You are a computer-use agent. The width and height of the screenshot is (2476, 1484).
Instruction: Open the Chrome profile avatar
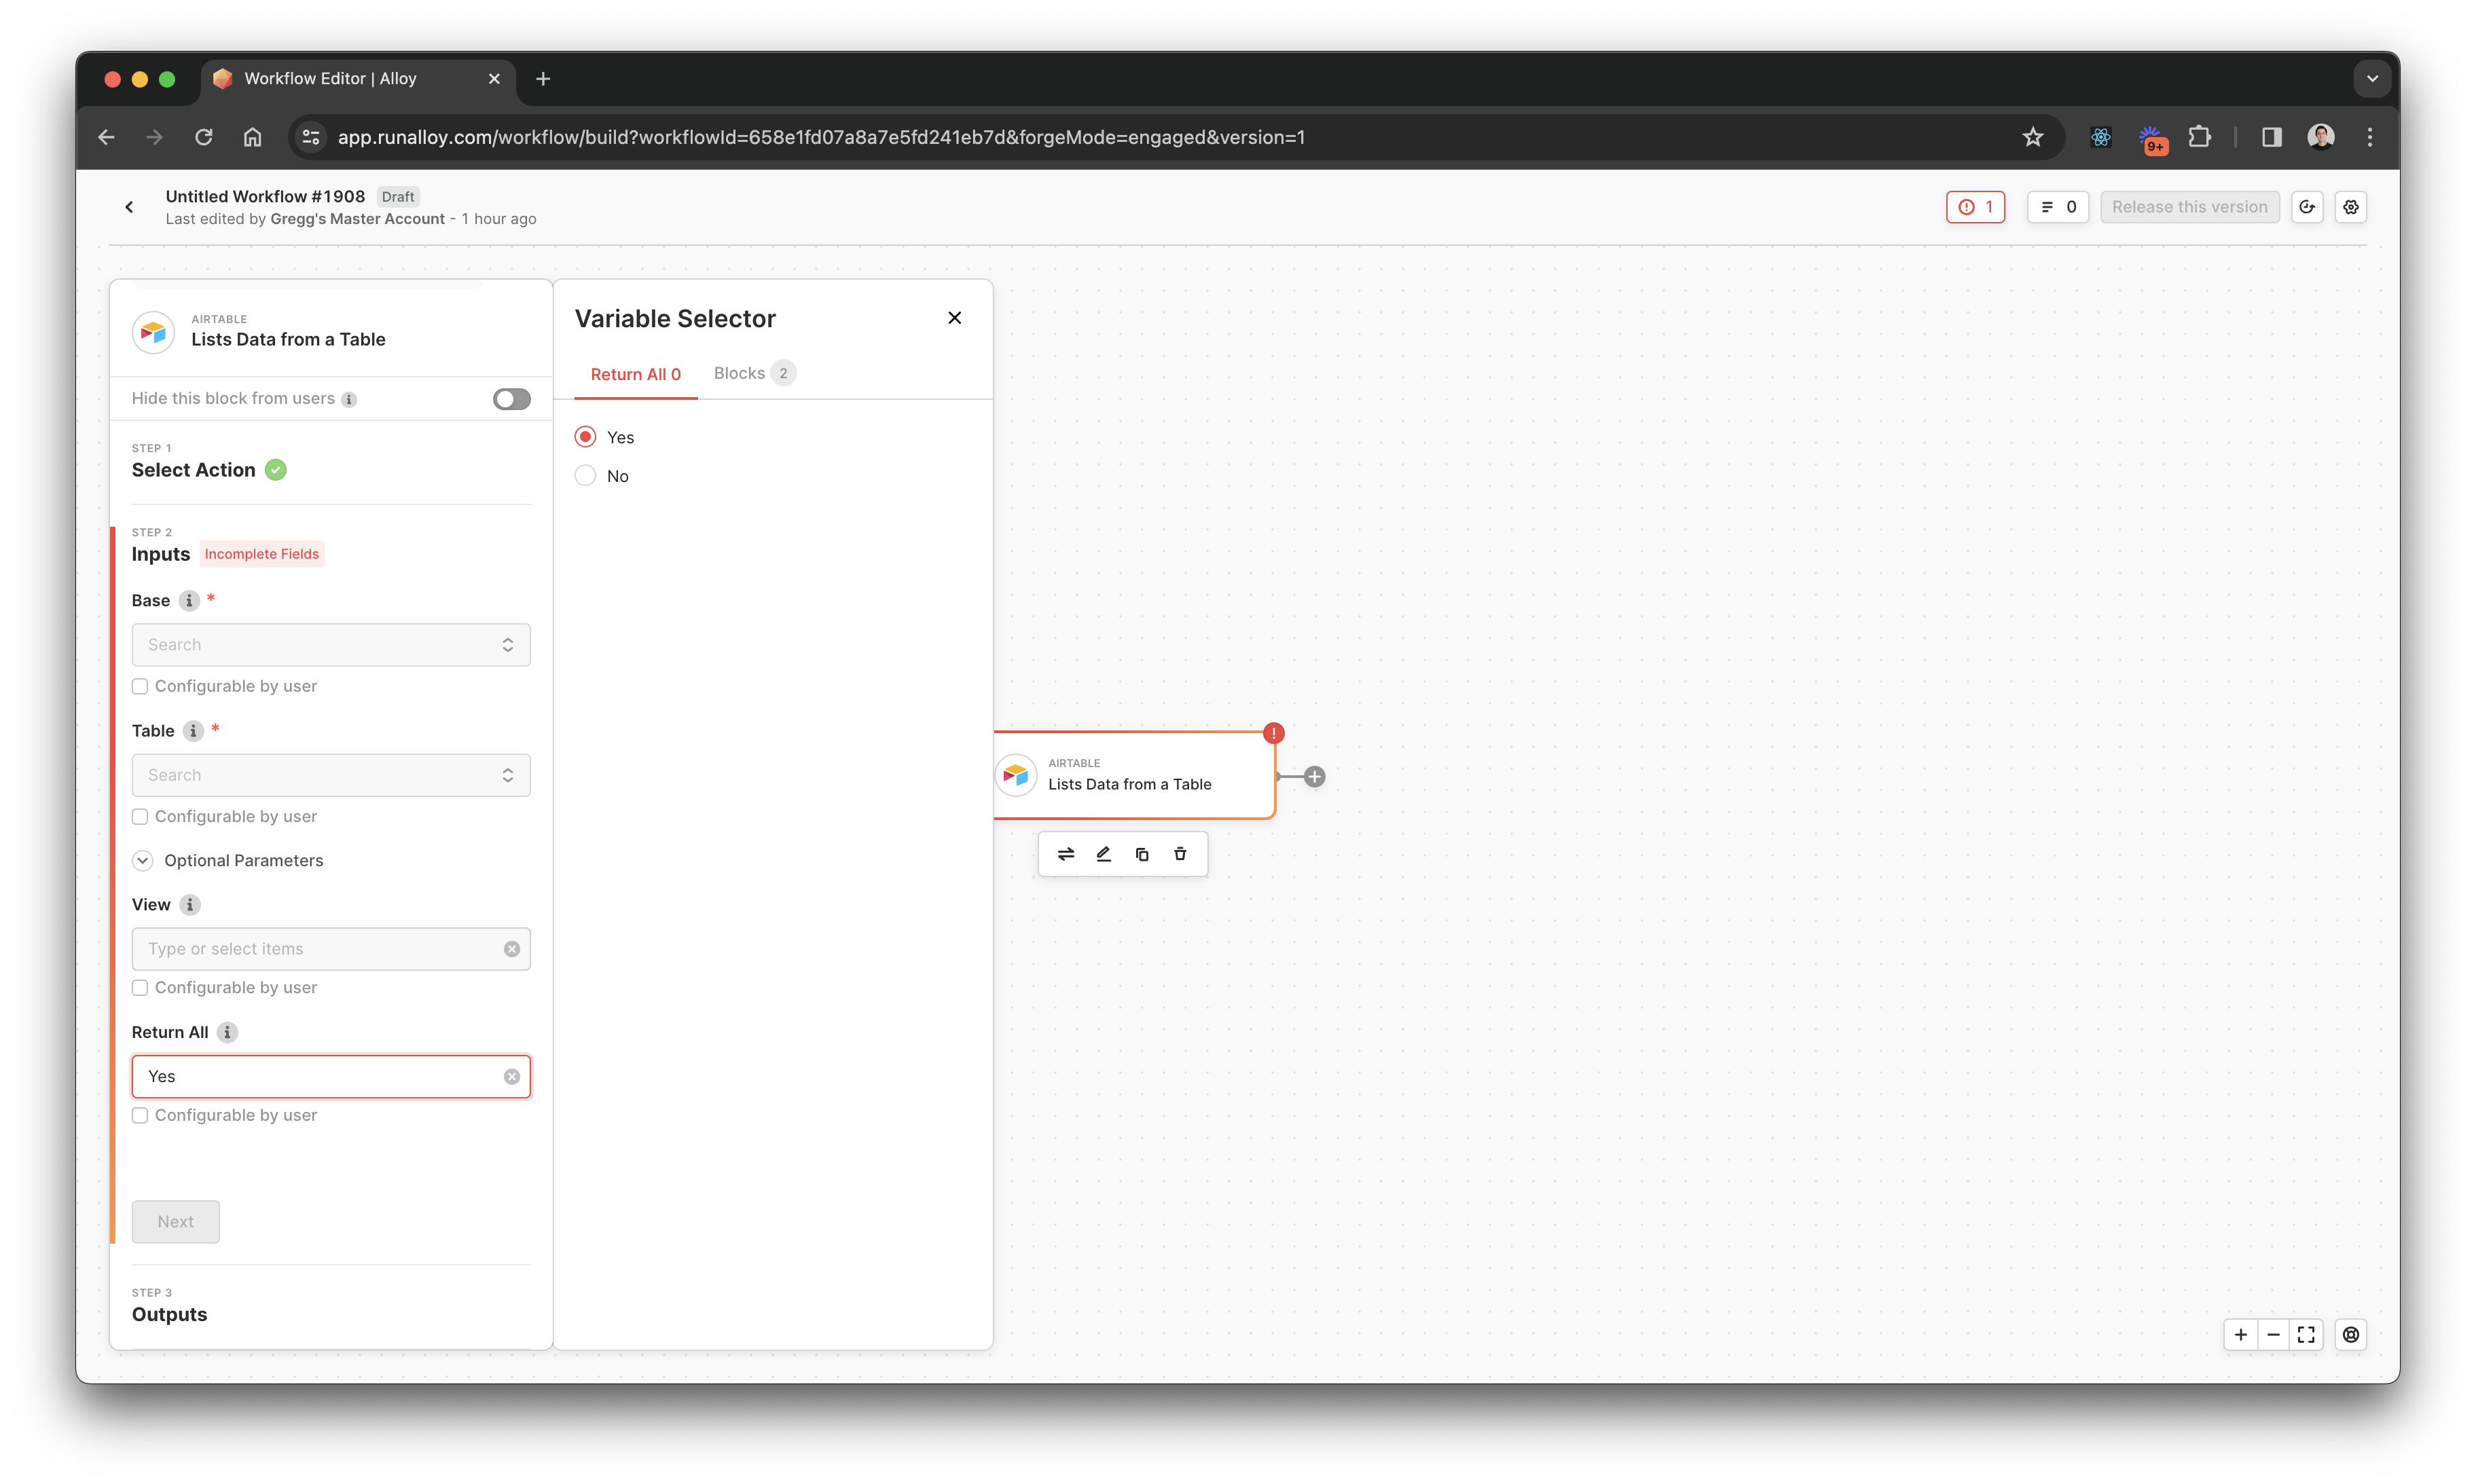pyautogui.click(x=2321, y=137)
